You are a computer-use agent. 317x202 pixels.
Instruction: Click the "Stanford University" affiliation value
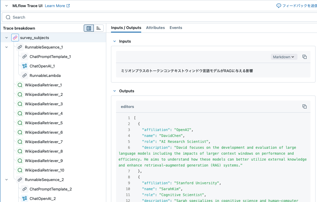point(197,183)
